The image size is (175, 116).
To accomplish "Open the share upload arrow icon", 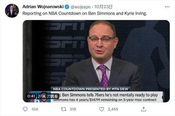I will click(x=143, y=109).
